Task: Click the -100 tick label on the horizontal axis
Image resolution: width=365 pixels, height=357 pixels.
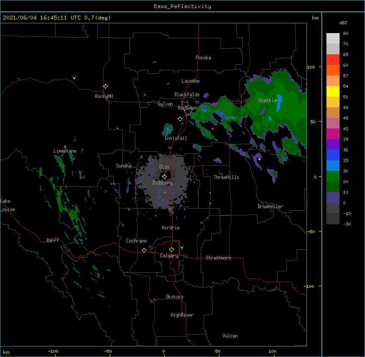Action: point(53,351)
